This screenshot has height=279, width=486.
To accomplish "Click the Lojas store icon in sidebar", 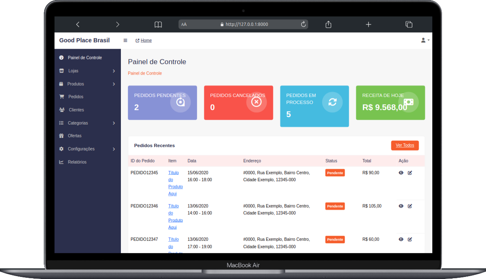I will [61, 71].
